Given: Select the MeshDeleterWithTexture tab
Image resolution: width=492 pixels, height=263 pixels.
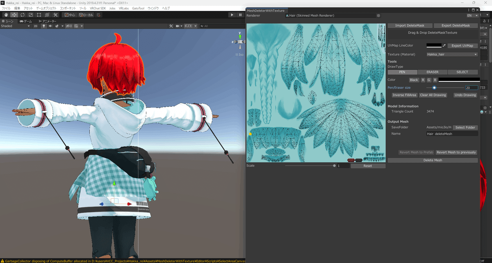Looking at the screenshot, I should (x=267, y=10).
